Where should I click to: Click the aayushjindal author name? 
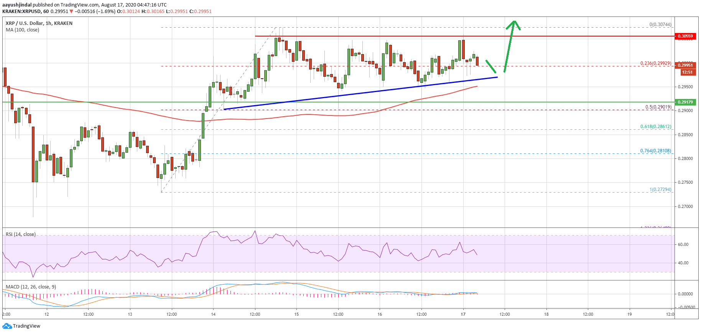(17, 5)
